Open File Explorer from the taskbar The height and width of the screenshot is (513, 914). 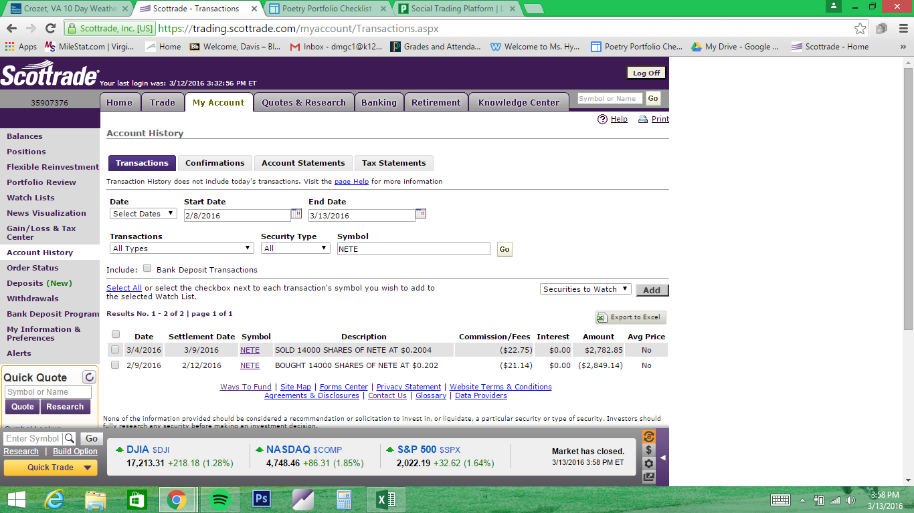click(x=96, y=500)
